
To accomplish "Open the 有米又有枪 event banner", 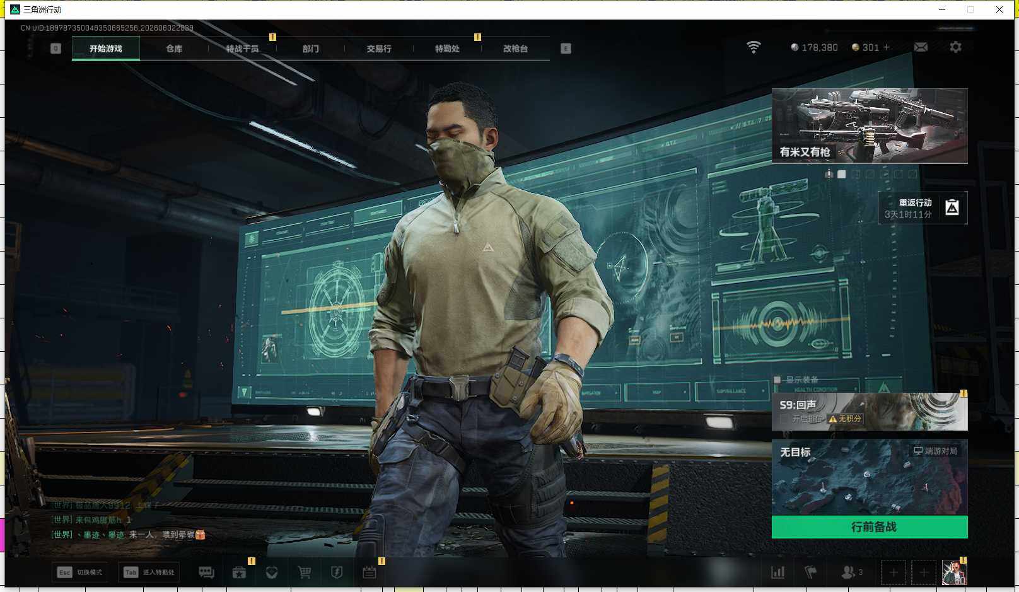I will (x=870, y=126).
